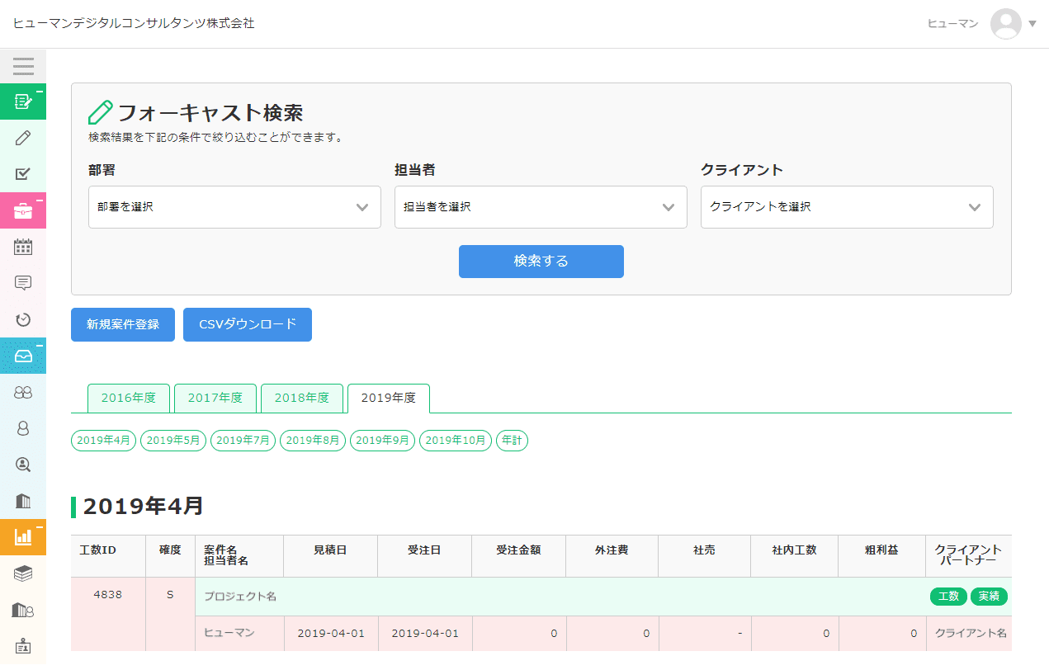Click the ヒューマン cell in table row
The width and height of the screenshot is (1049, 670).
[239, 634]
